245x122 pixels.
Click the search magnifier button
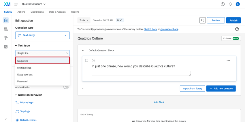(203, 20)
